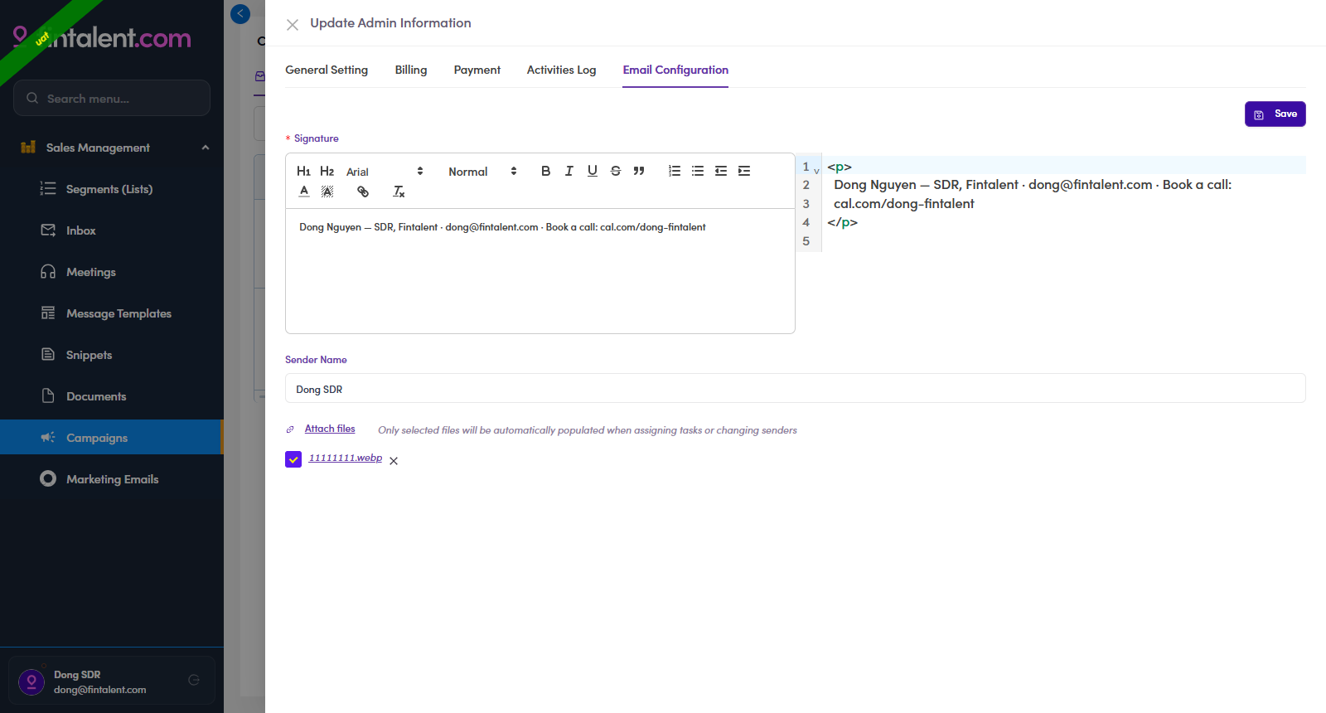Click the Attach files link
1326x713 pixels.
pos(330,429)
